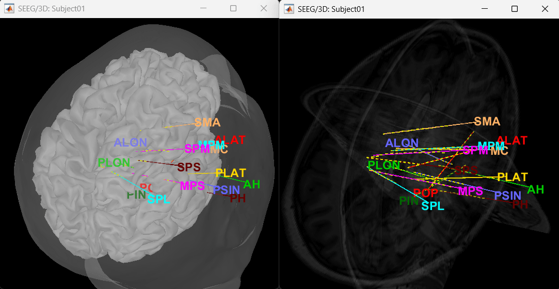Select the SMA electrode label on the cortex view
This screenshot has width=559, height=289.
click(207, 123)
